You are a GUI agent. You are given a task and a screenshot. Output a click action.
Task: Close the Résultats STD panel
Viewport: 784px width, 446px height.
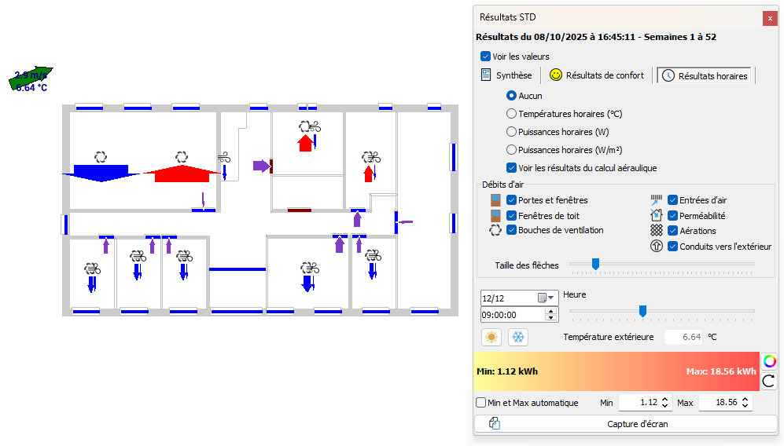click(770, 19)
